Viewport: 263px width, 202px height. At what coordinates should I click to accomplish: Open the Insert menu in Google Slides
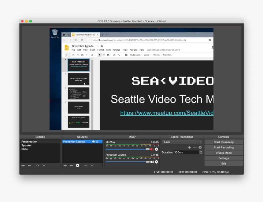click(92, 50)
